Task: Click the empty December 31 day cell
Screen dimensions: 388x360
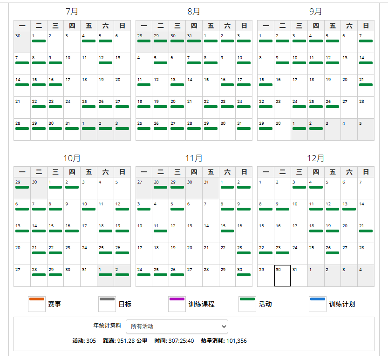Action: click(x=299, y=276)
